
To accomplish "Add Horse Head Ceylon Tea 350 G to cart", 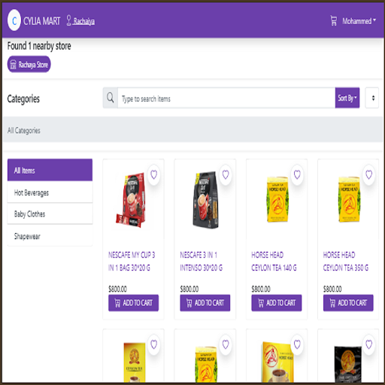I will 348,303.
